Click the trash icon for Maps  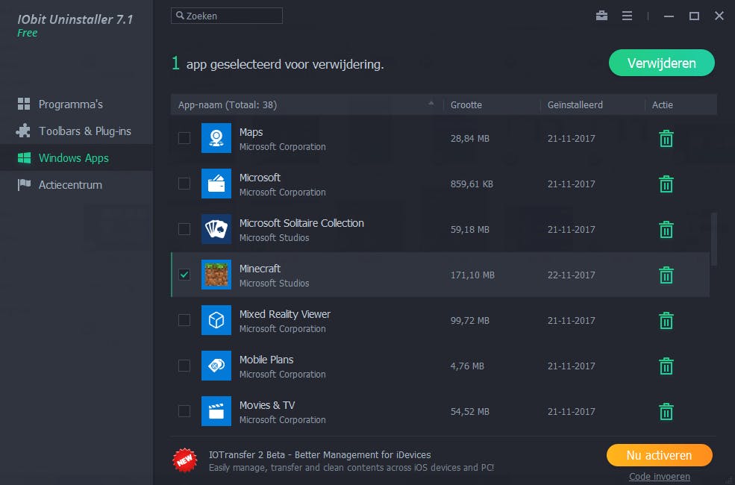[x=666, y=139]
